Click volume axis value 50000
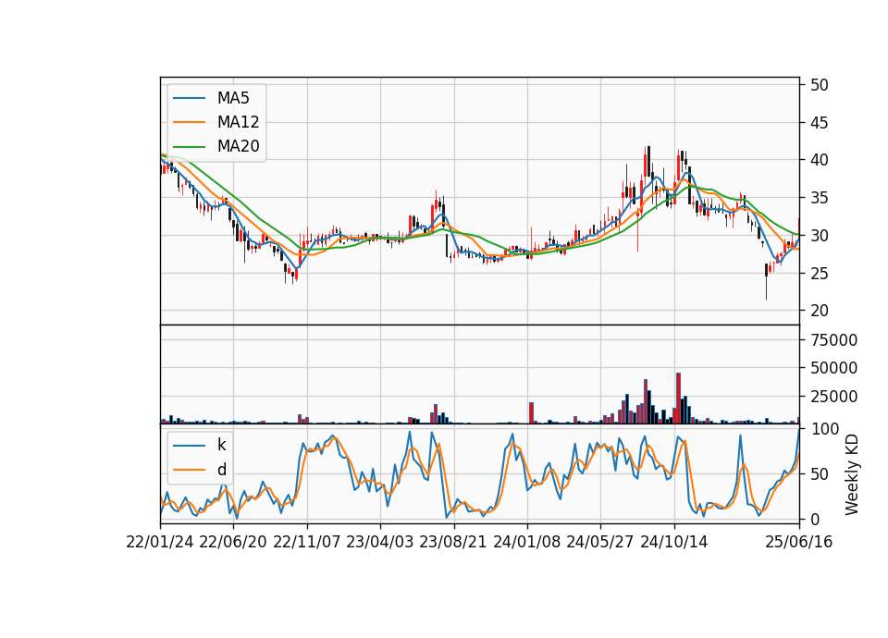The width and height of the screenshot is (888, 638). [834, 368]
